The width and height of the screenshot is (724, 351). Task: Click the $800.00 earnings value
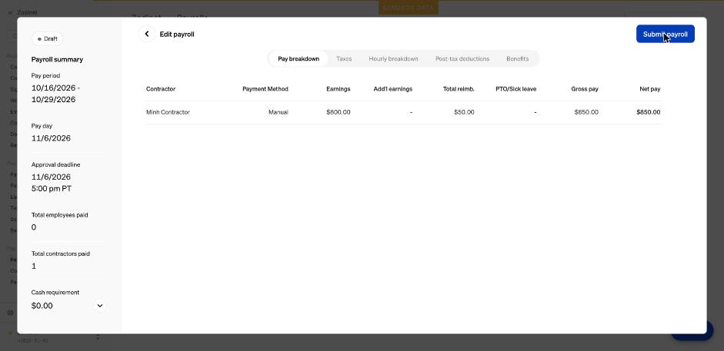pos(338,112)
